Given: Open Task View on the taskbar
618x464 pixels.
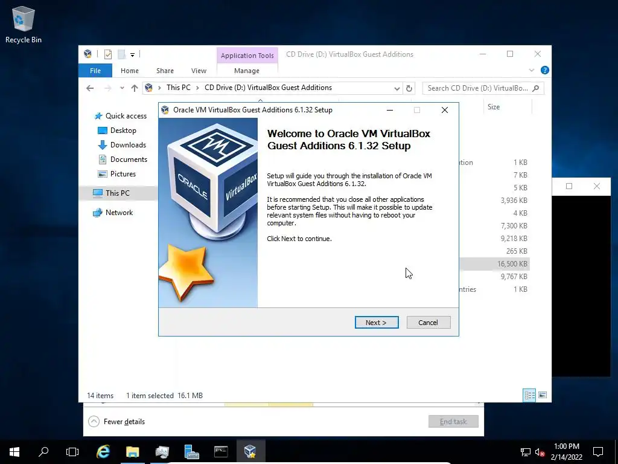Looking at the screenshot, I should tap(72, 452).
